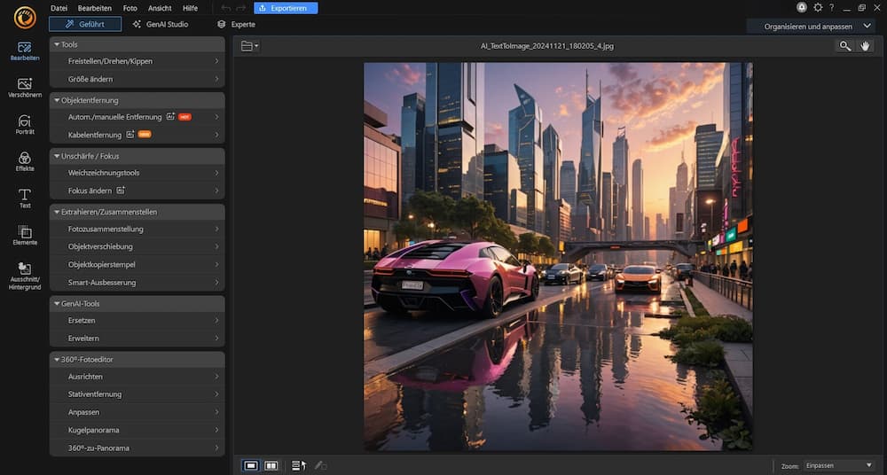
Task: Click the Exportieren button
Action: tap(286, 8)
